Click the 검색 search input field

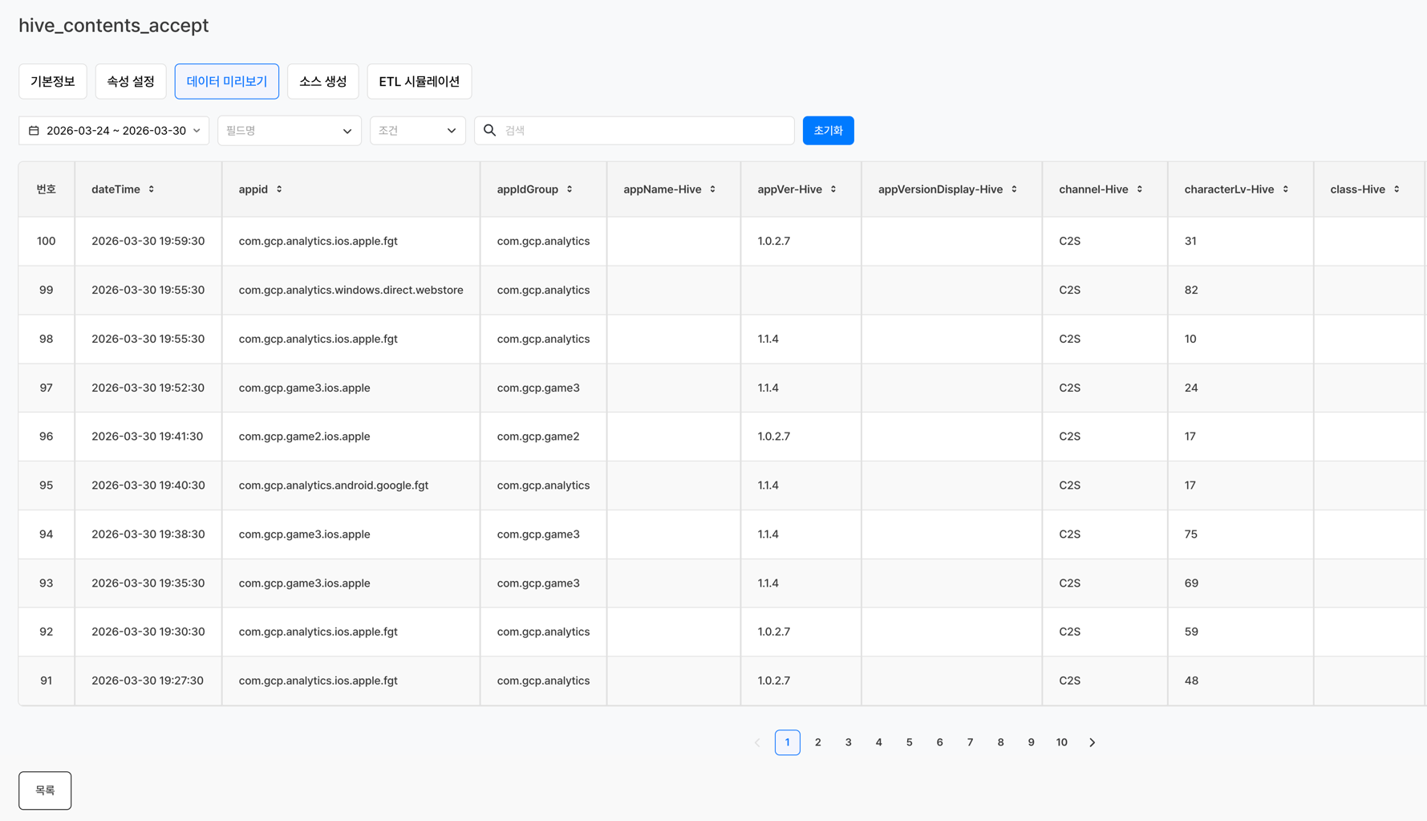tap(642, 131)
